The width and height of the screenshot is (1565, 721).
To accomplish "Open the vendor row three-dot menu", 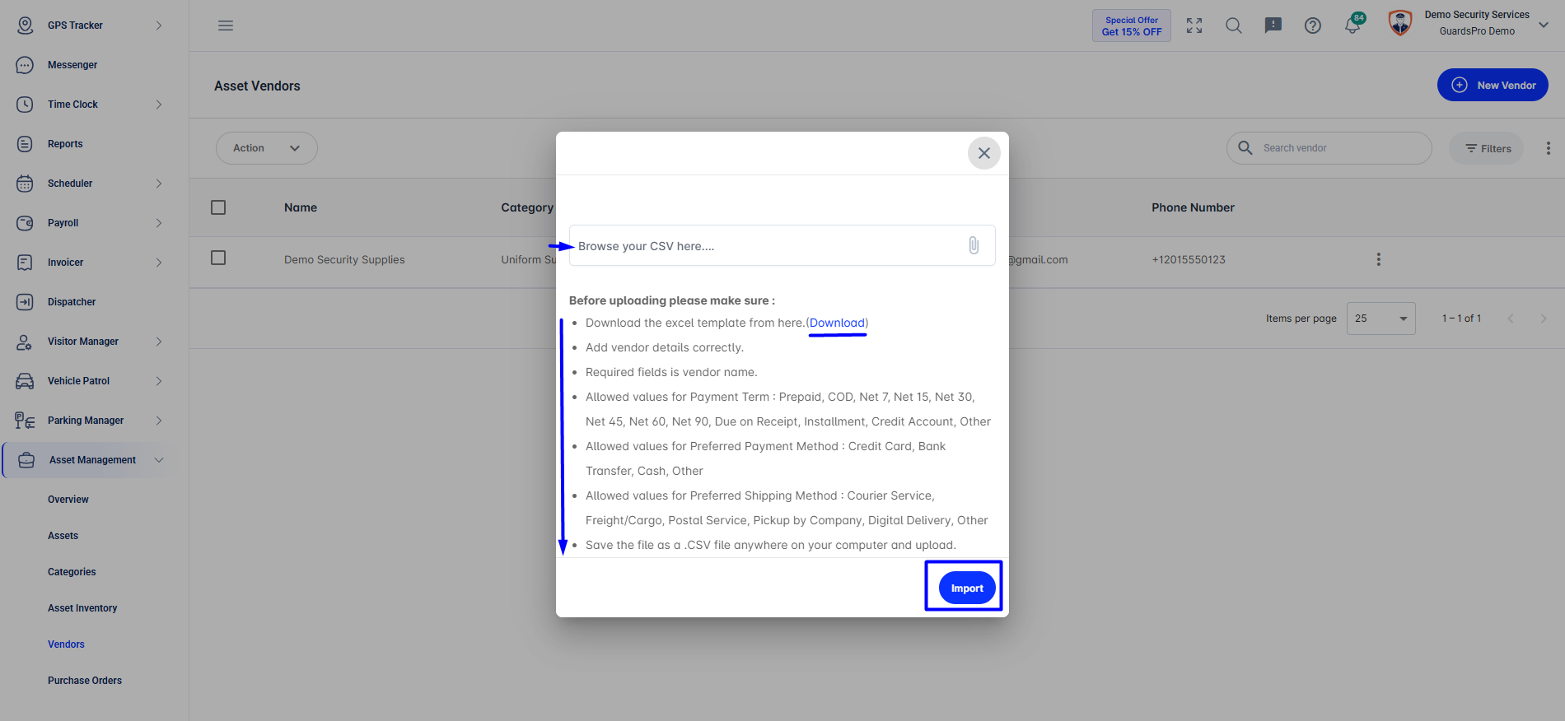I will (1378, 259).
